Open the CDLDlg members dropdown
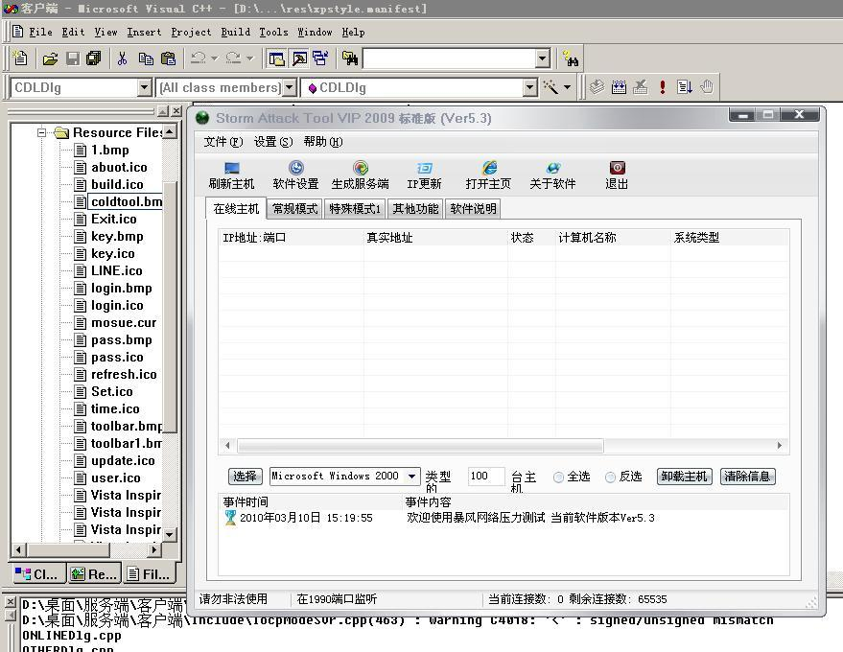This screenshot has width=843, height=652. 530,87
